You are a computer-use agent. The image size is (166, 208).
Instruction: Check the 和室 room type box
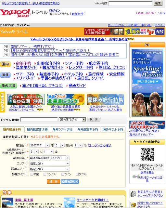pos(32,174)
